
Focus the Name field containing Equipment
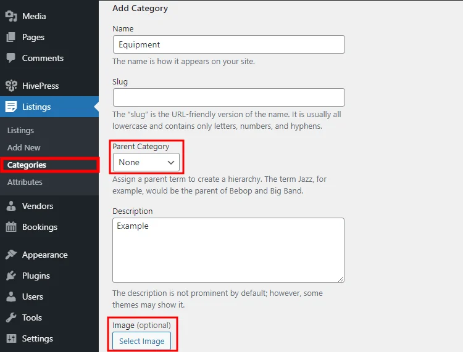click(x=229, y=44)
